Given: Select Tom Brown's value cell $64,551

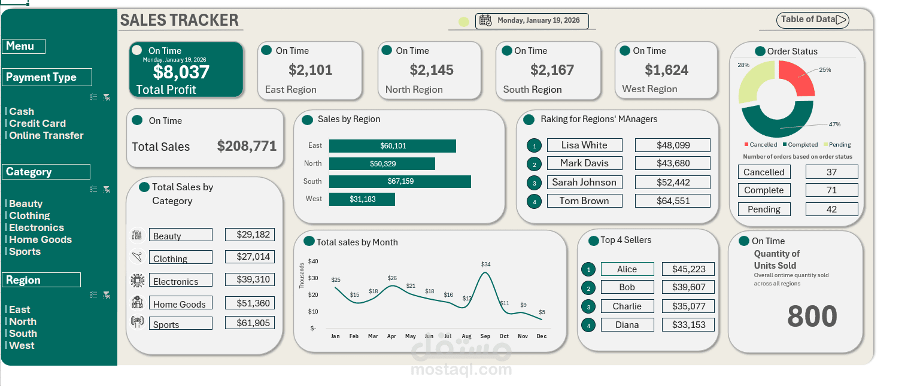Looking at the screenshot, I should [673, 201].
